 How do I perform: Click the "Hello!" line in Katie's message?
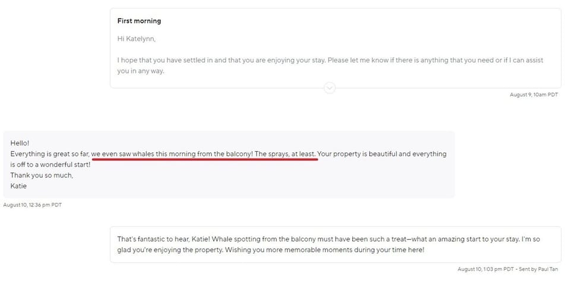(x=20, y=143)
